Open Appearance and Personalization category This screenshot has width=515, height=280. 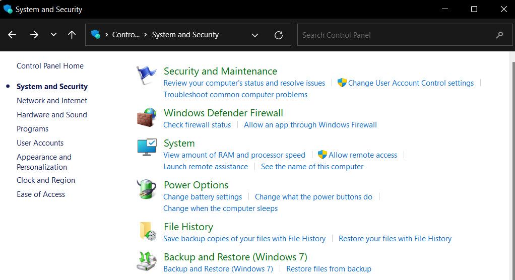(x=44, y=162)
